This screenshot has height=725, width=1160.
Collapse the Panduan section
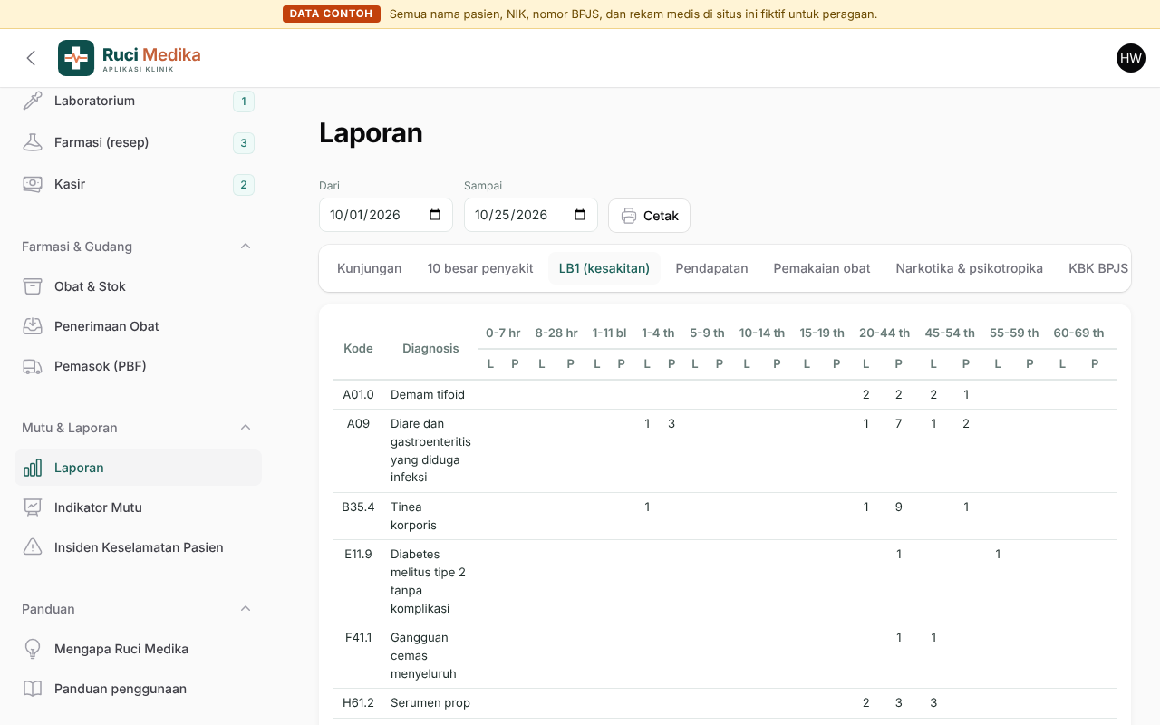[x=246, y=609]
